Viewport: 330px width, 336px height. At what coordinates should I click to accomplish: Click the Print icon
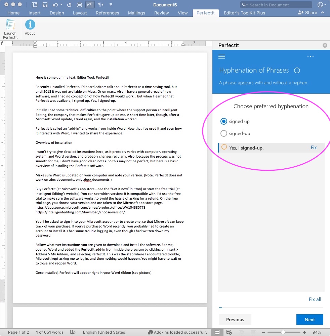click(80, 4)
